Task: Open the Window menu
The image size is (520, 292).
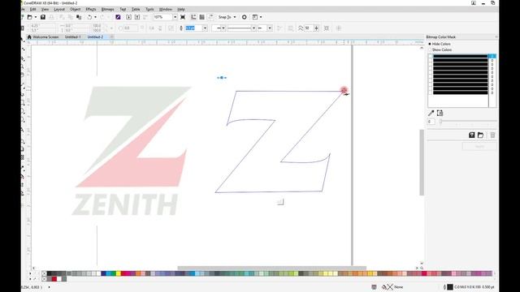Action: (x=166, y=9)
